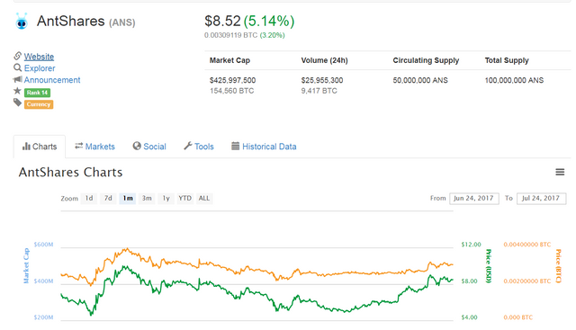The height and width of the screenshot is (330, 576).
Task: Open the AntShares Website link
Action: coord(39,57)
